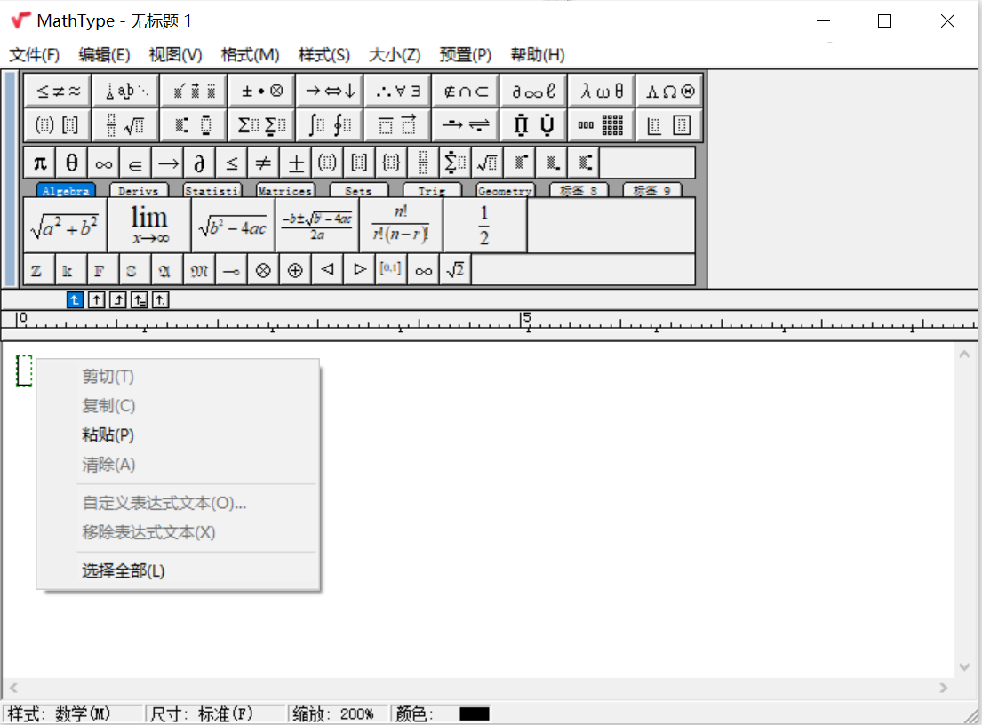
Task: Select the relational tab stop button
Action: pyautogui.click(x=139, y=300)
